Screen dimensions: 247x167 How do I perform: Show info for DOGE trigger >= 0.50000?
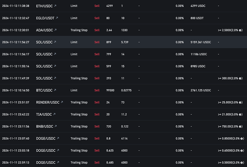tap(242, 163)
